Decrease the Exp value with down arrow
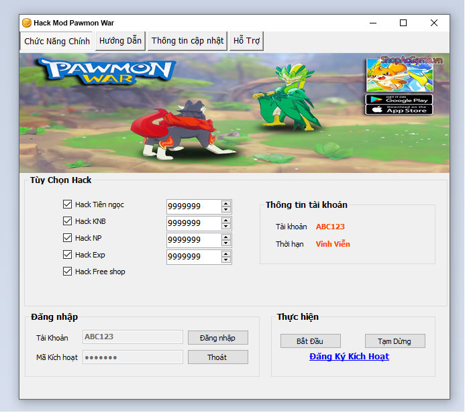This screenshot has height=413, width=465. [226, 260]
